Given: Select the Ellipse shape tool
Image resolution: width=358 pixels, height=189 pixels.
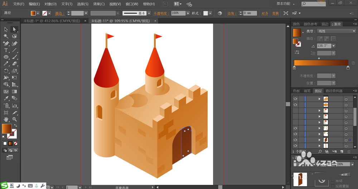Looking at the screenshot, I should [x=6, y=57].
